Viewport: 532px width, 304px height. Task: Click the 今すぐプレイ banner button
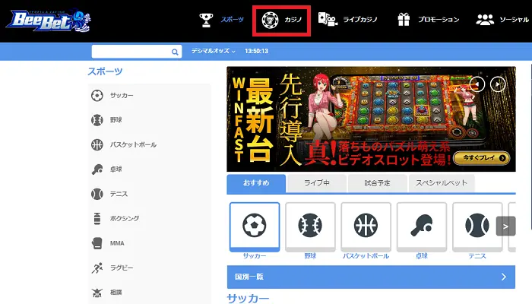pyautogui.click(x=481, y=158)
